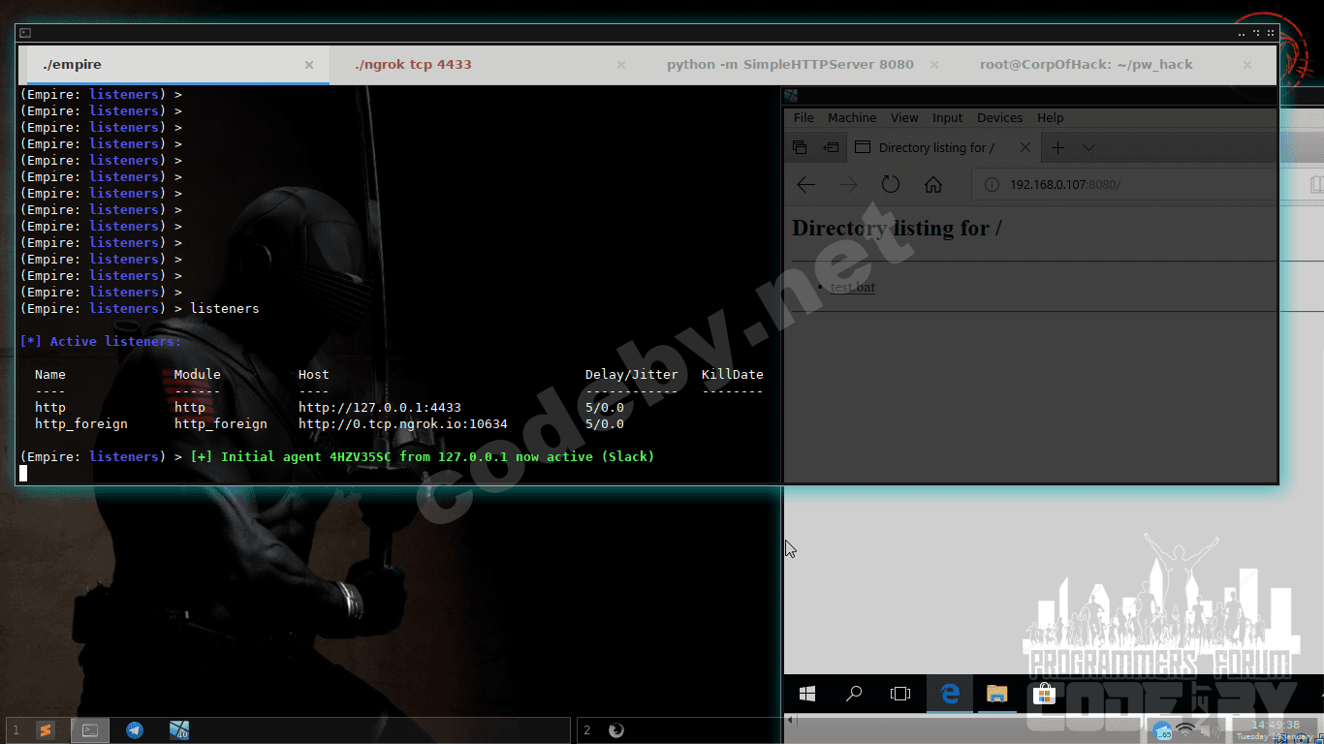Open Sublime Text from the bottom panel
Screen dimensions: 1324x744
46,730
